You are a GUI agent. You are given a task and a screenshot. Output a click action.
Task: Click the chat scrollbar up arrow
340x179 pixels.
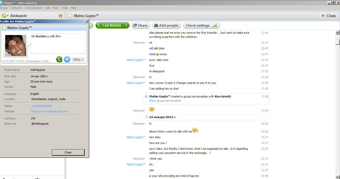338,32
